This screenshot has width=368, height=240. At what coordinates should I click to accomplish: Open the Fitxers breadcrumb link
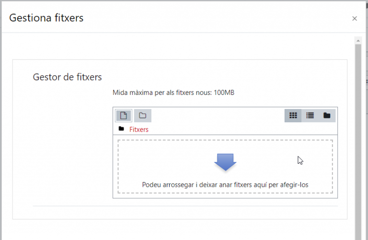tap(138, 129)
